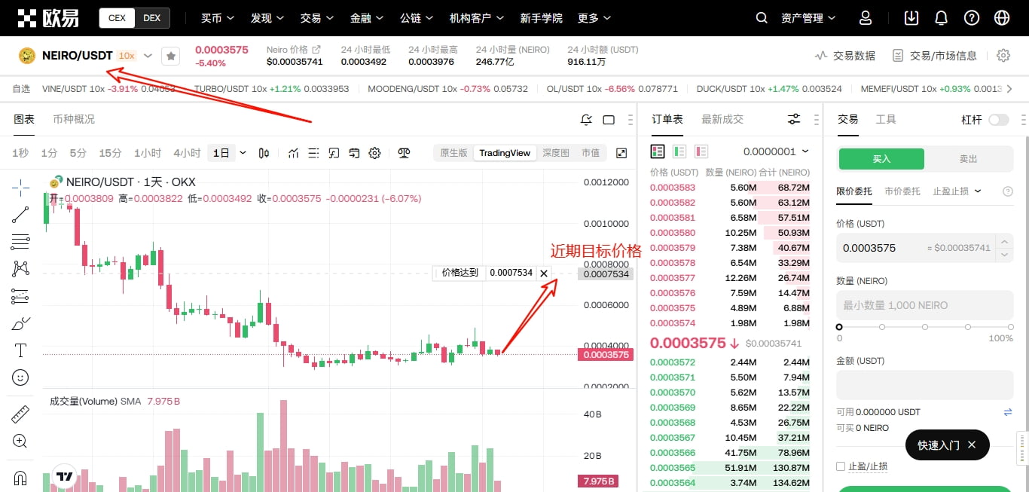Open chart indicators panel
Viewport: 1029px width, 492px height.
293,152
